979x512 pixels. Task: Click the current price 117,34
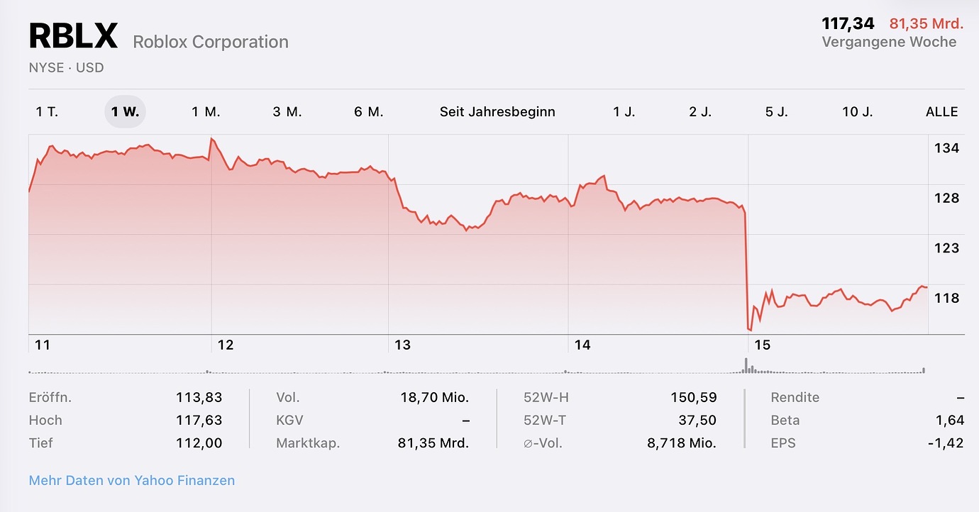(848, 24)
